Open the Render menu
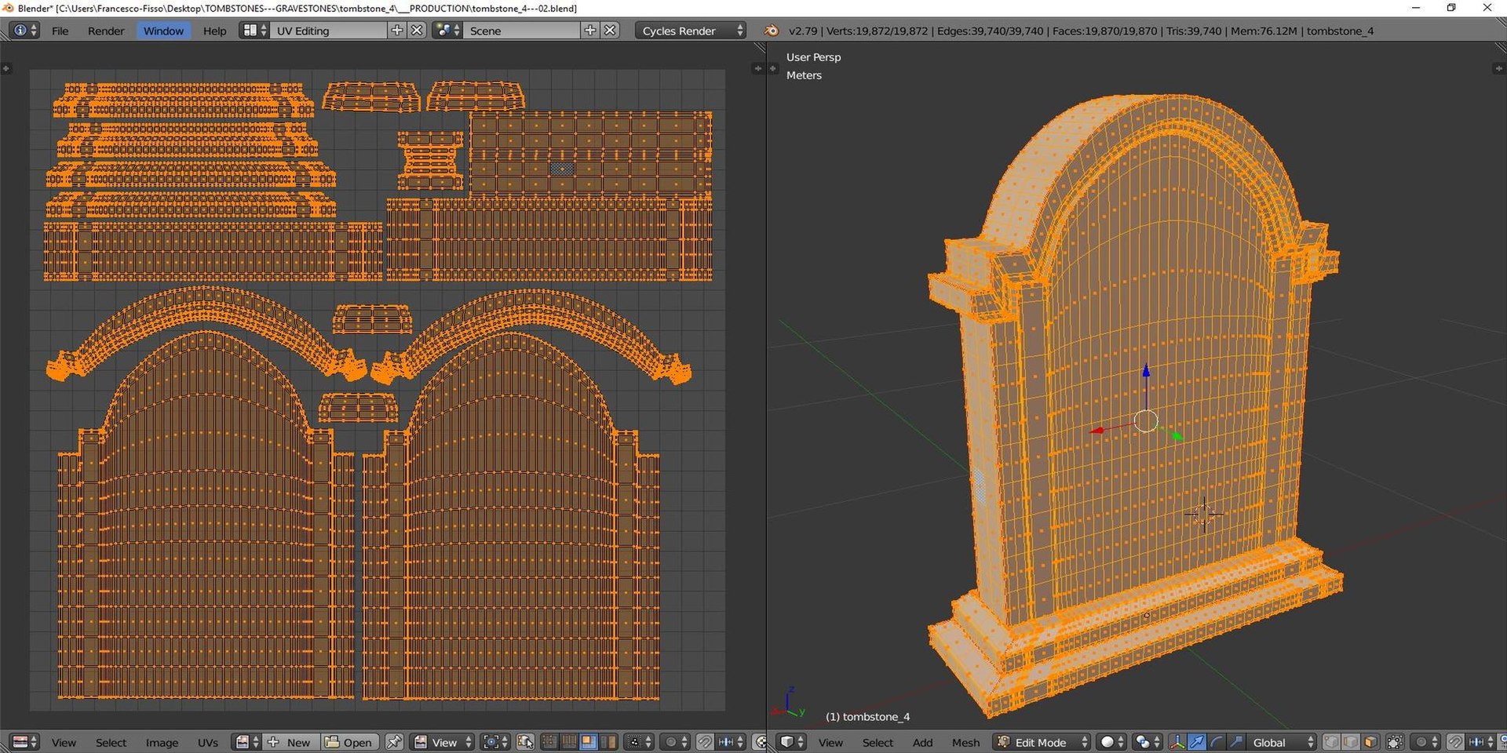The width and height of the screenshot is (1507, 753). [x=106, y=31]
